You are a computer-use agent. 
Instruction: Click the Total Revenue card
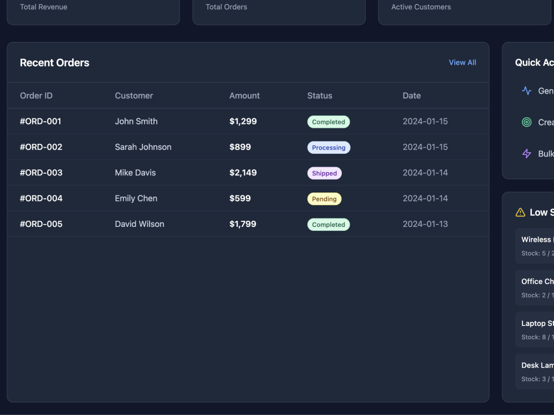point(93,12)
